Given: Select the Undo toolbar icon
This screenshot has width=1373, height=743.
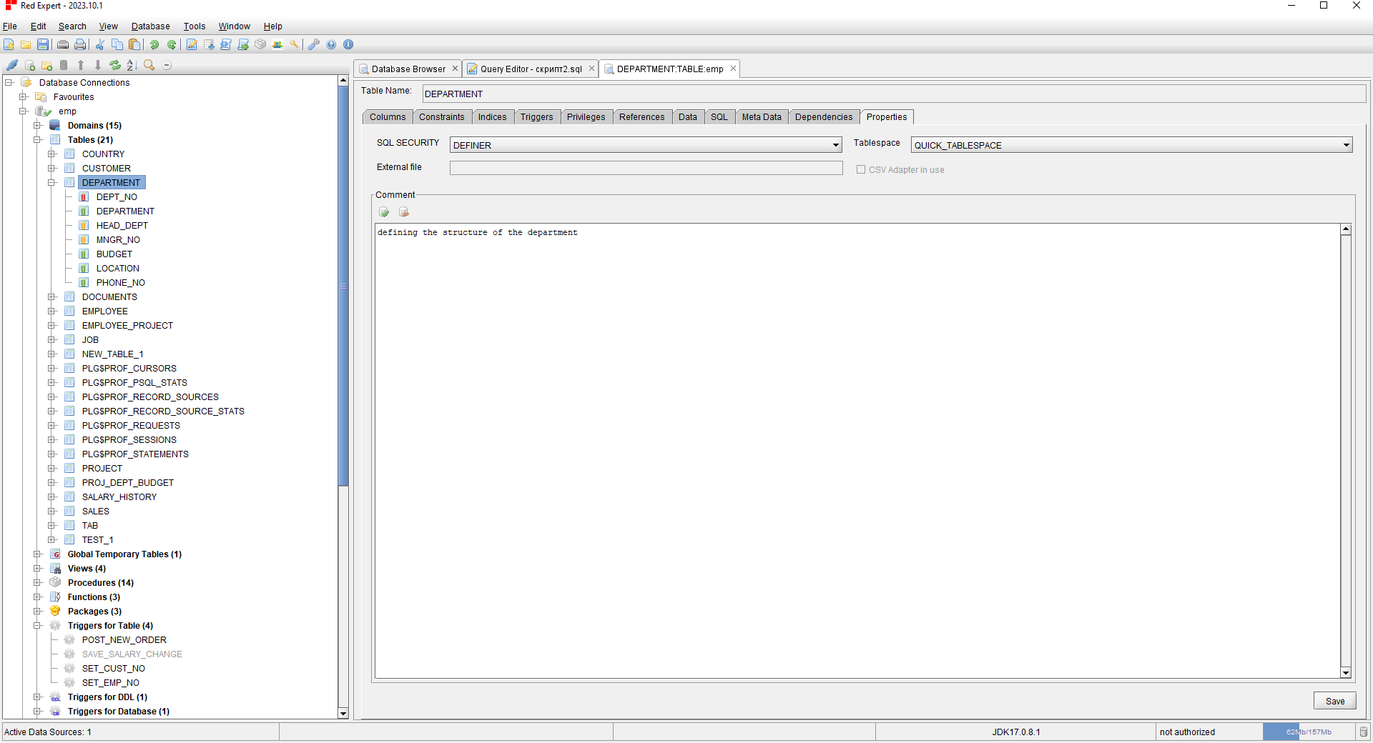Looking at the screenshot, I should 154,44.
